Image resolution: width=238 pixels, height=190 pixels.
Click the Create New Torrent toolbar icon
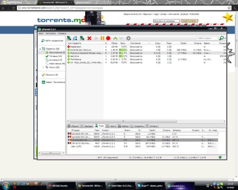click(x=82, y=38)
